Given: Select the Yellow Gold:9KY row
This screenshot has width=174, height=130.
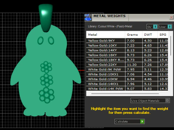Looking at the screenshot, I should coord(127,41).
